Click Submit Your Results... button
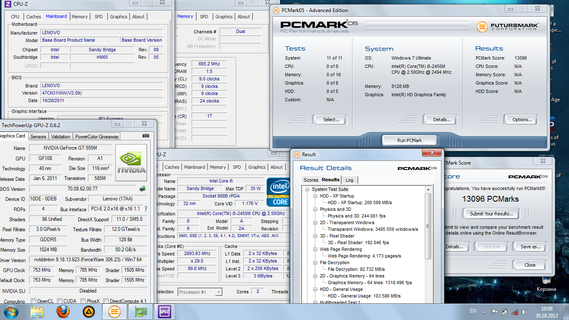 492,214
